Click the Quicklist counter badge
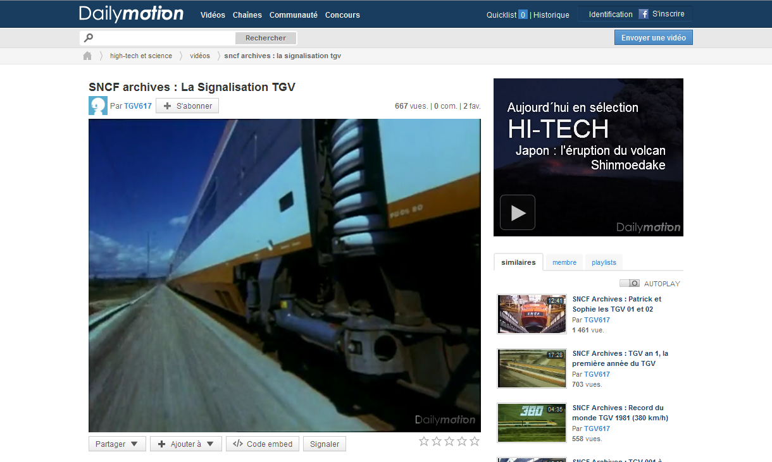 click(x=523, y=15)
